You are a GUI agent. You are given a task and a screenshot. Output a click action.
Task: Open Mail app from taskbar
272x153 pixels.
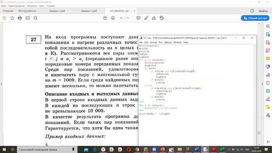click(x=86, y=150)
